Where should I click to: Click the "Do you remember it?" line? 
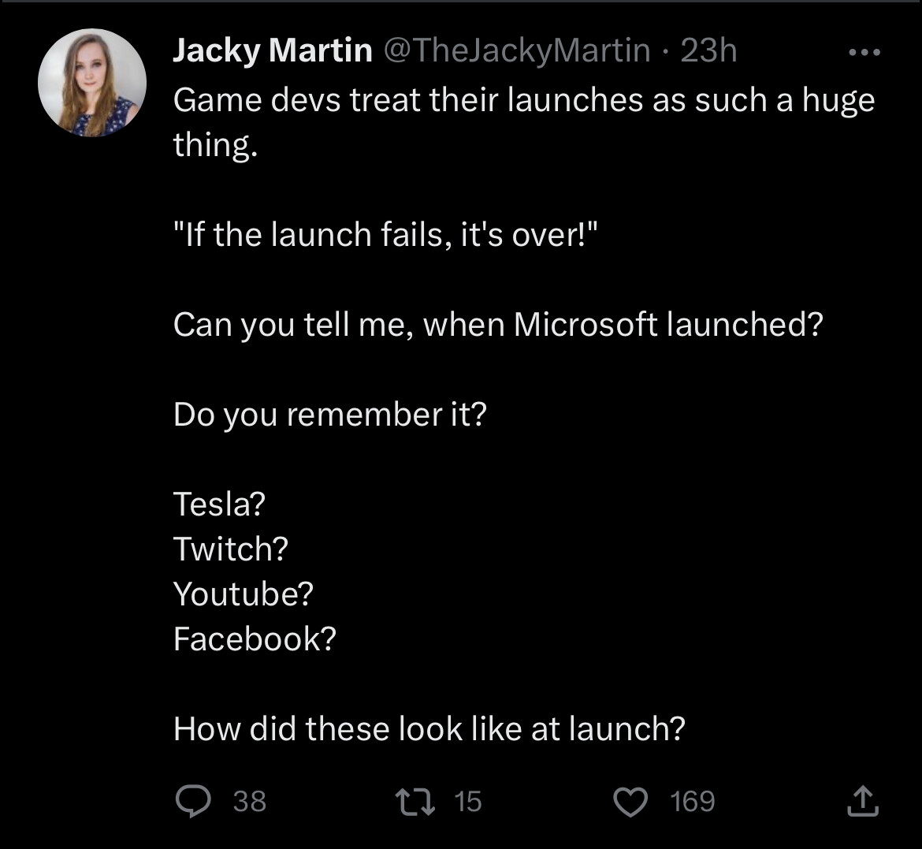[330, 414]
